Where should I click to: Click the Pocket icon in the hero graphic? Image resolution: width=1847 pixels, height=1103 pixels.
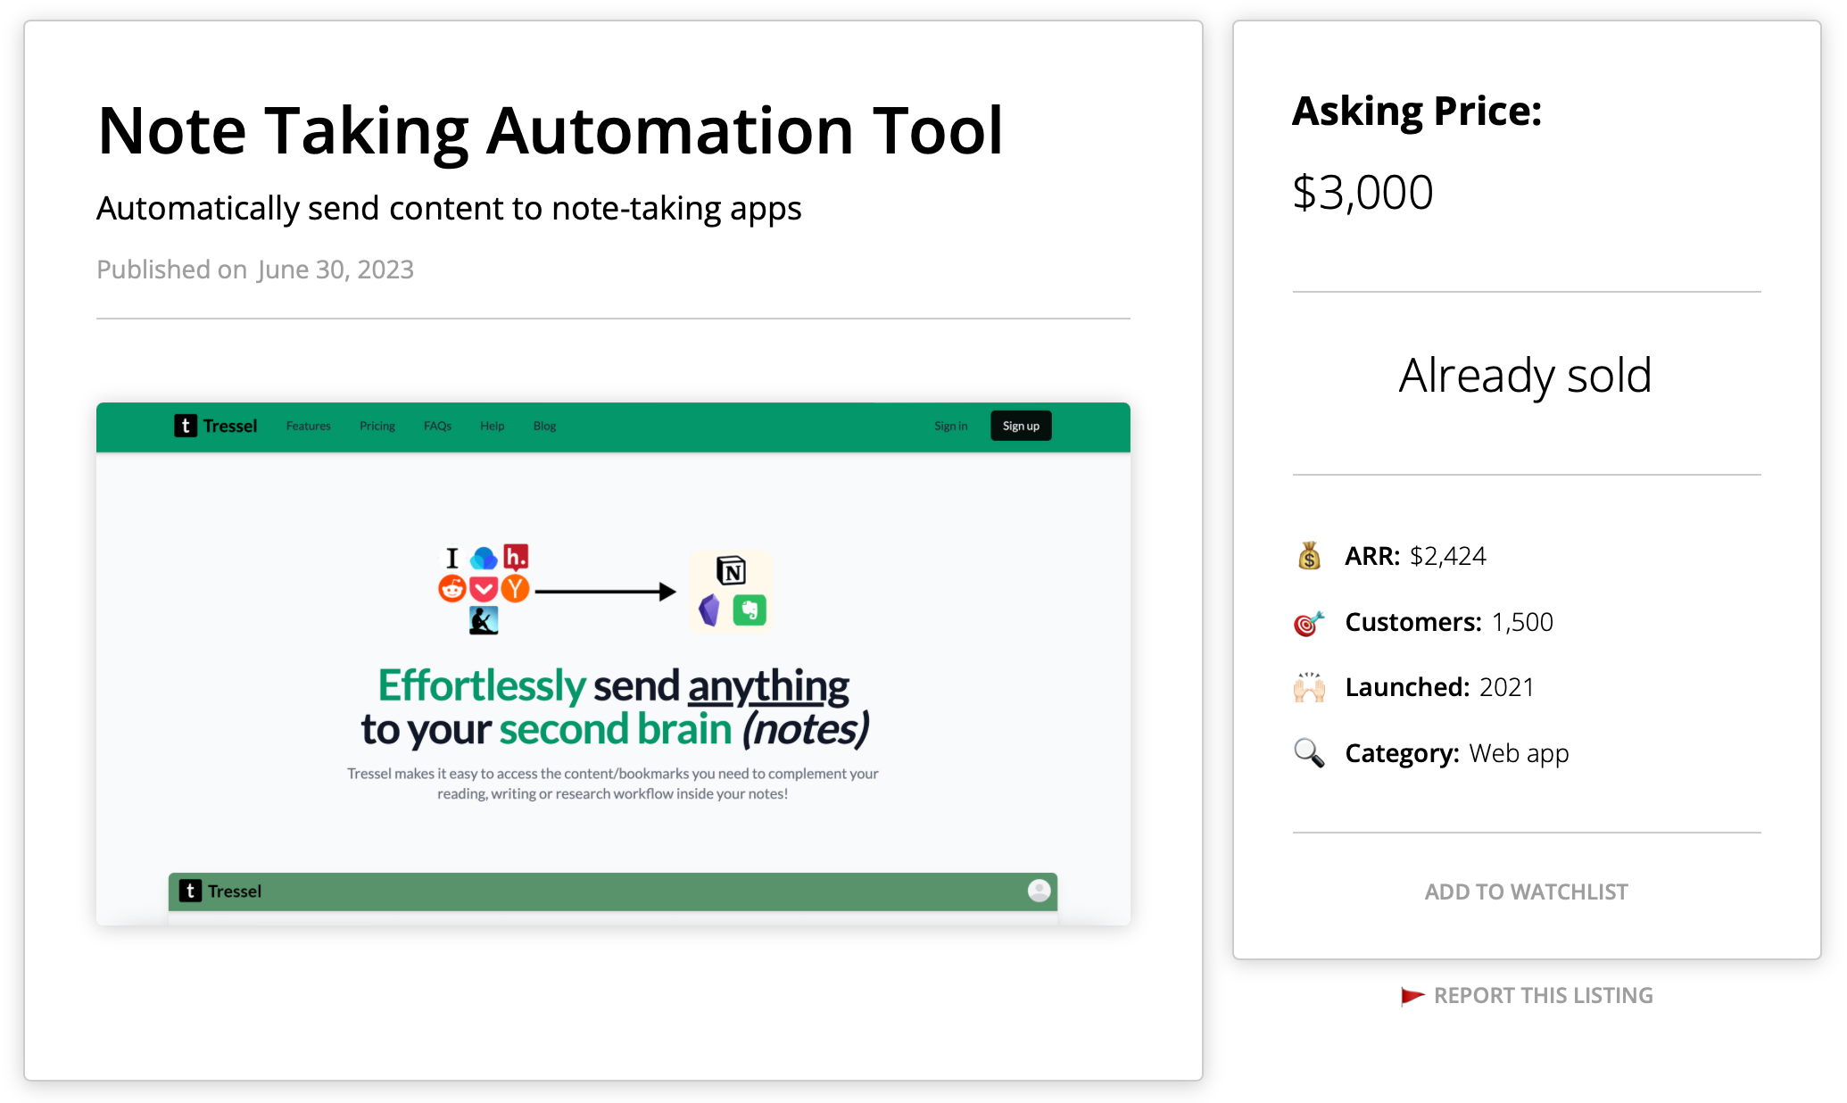[484, 589]
